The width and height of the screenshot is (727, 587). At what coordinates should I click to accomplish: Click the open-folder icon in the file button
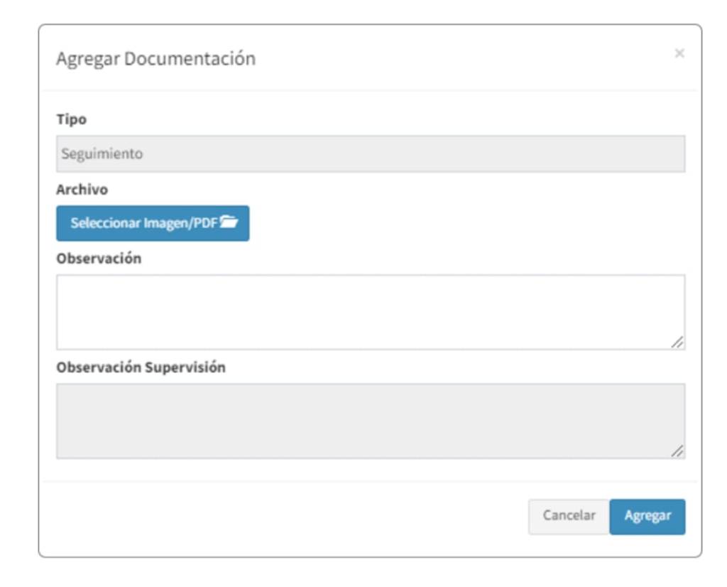coord(229,223)
